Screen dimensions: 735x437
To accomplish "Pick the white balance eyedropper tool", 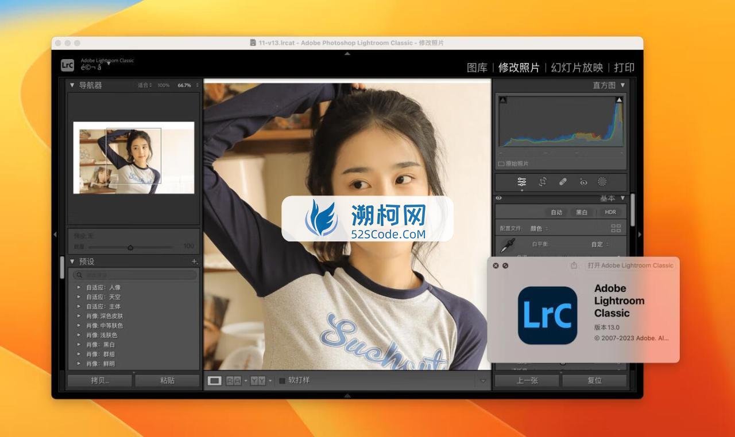I will pos(507,245).
